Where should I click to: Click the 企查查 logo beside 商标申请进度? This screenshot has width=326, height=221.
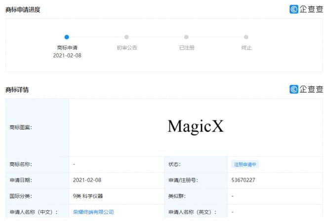coord(306,9)
